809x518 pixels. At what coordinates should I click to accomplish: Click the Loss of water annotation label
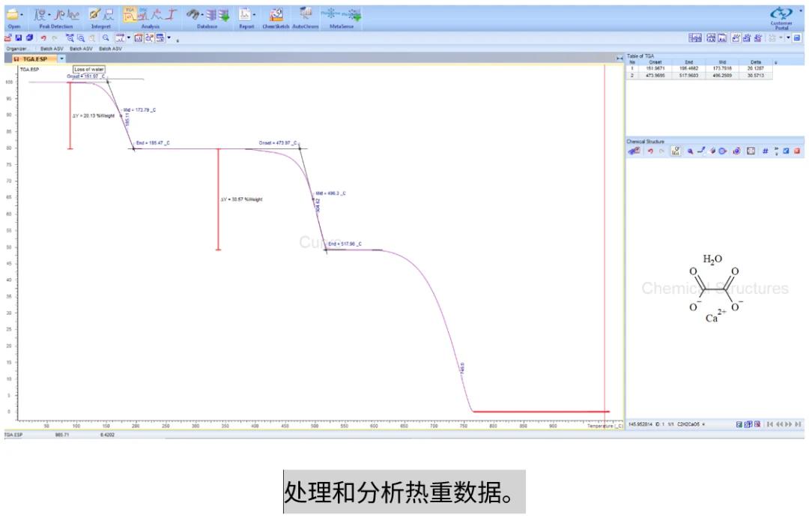88,69
